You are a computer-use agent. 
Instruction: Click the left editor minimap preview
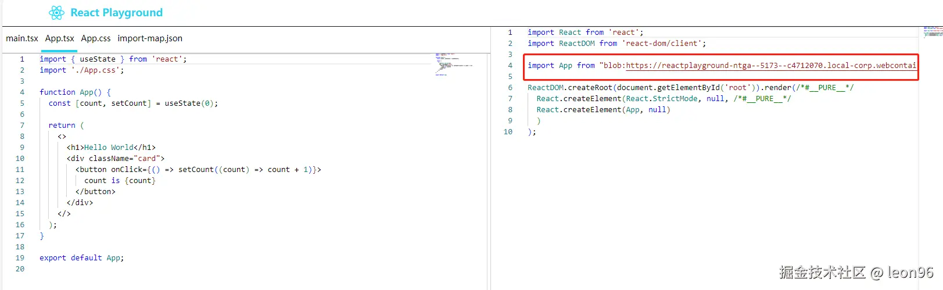[x=454, y=65]
